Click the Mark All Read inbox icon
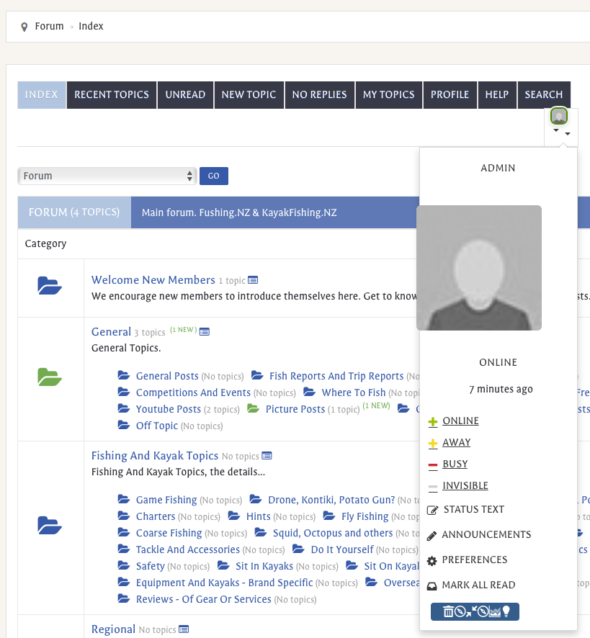Image resolution: width=590 pixels, height=638 pixels. coord(432,586)
